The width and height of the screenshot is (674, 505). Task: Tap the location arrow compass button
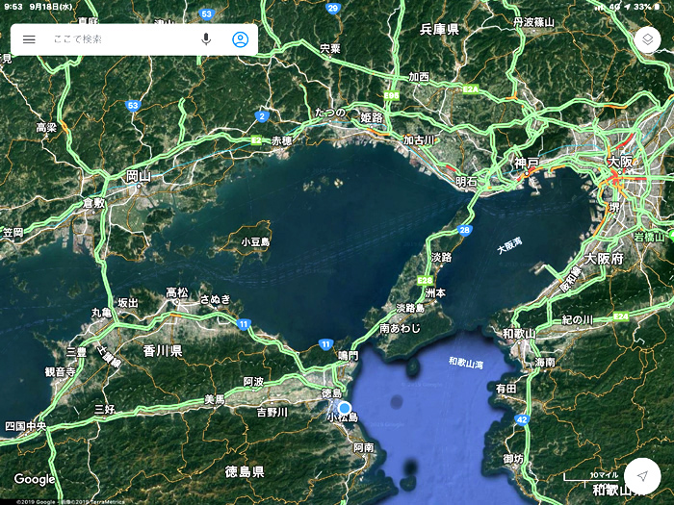tap(642, 476)
